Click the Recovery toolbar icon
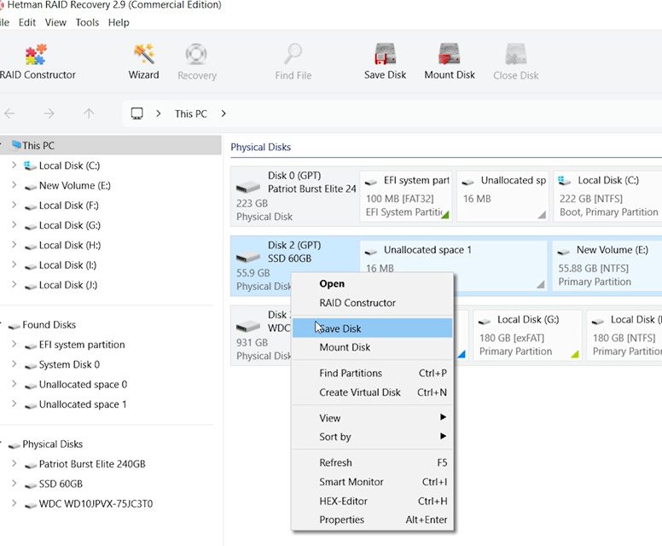Viewport: 662px width, 546px height. click(x=196, y=55)
